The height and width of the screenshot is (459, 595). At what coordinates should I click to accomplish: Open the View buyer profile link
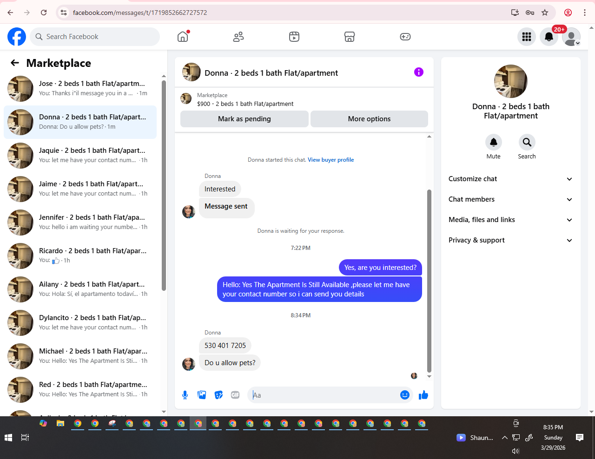331,160
